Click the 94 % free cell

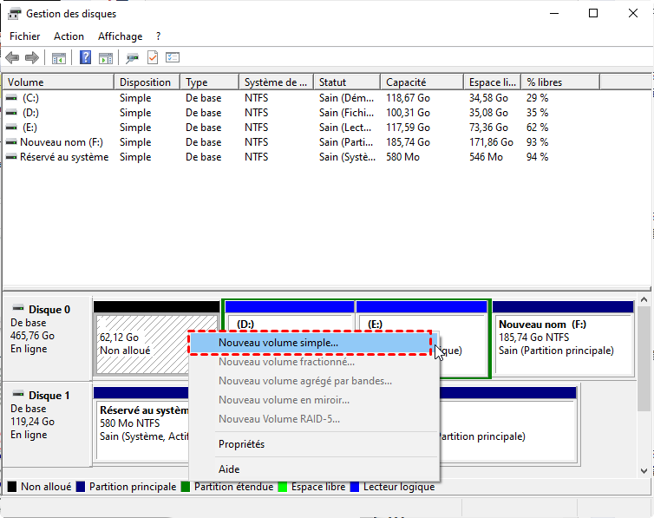click(x=537, y=157)
